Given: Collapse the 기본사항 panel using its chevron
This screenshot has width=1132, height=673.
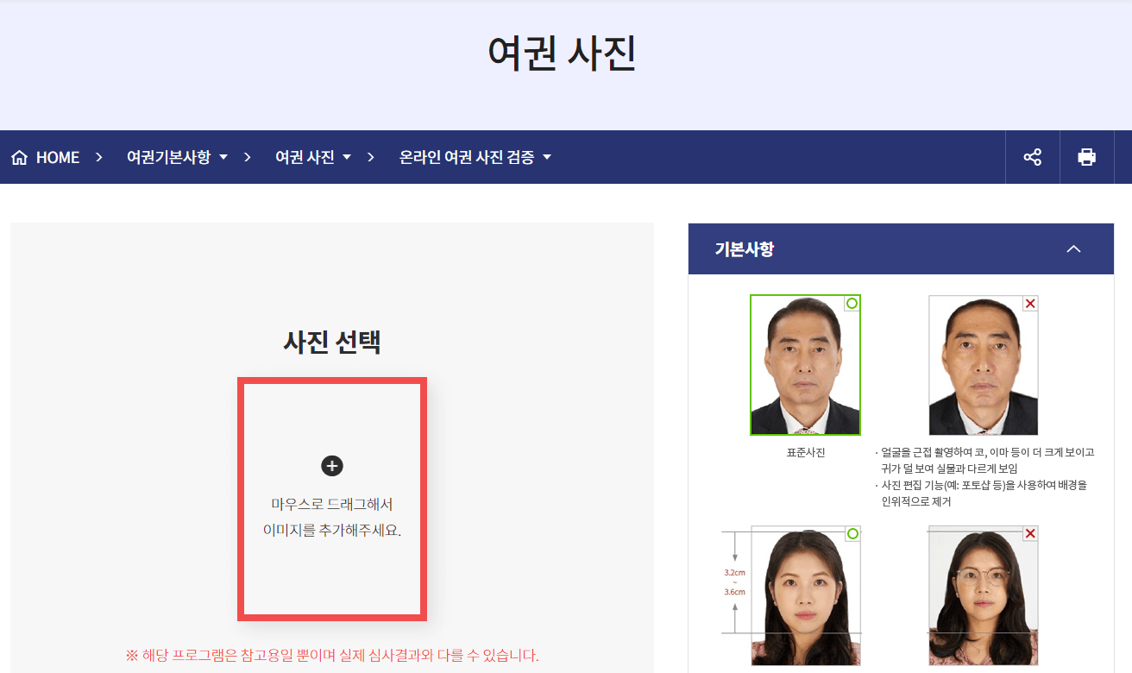Looking at the screenshot, I should click(1073, 248).
